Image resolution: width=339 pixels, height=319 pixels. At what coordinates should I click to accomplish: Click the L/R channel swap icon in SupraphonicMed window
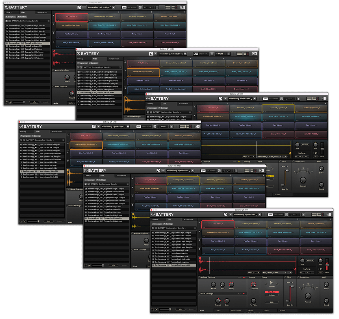click(x=321, y=272)
